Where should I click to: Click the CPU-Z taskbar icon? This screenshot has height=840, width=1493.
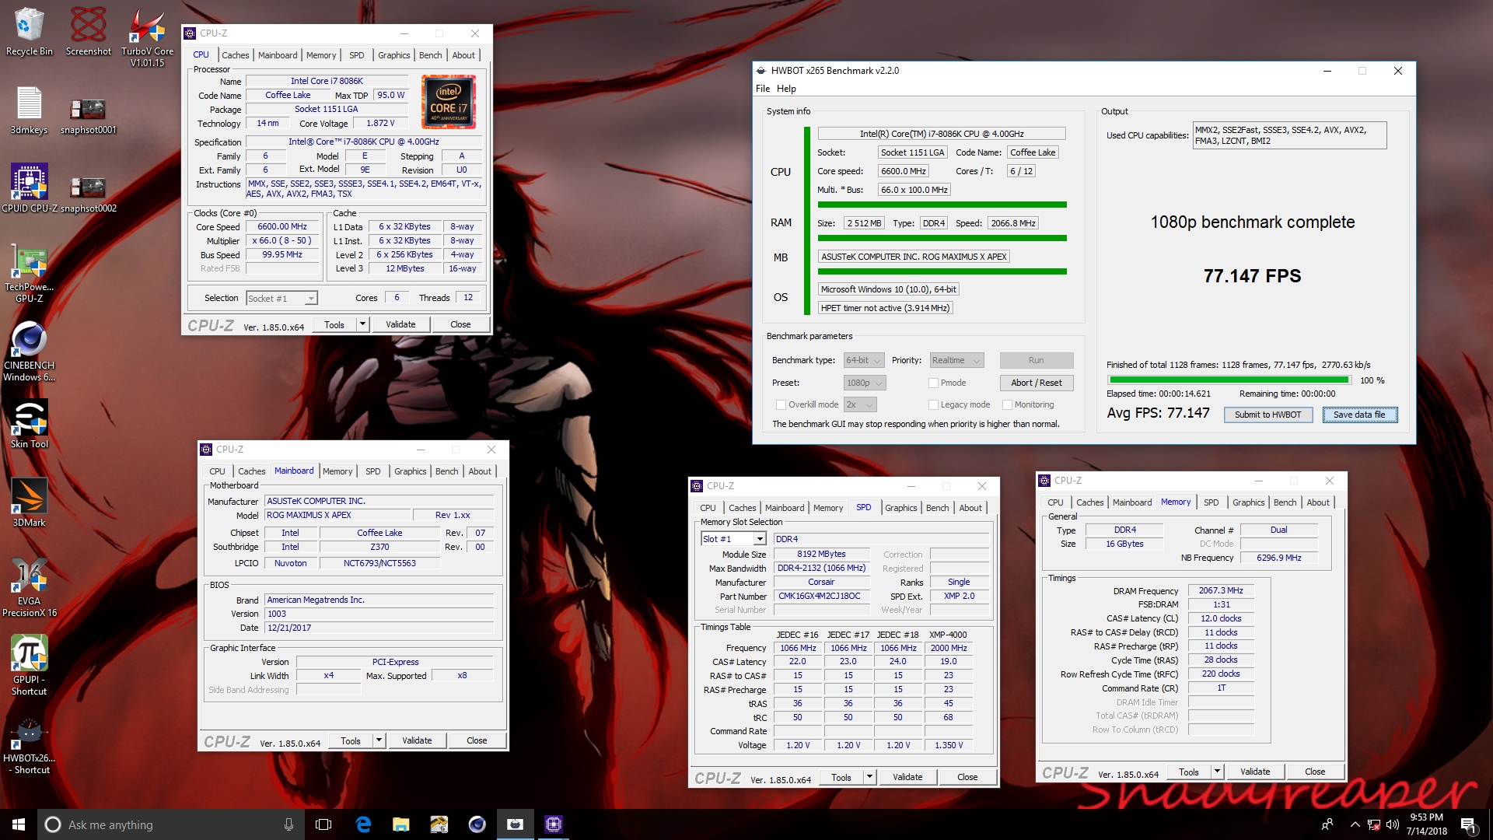(554, 824)
